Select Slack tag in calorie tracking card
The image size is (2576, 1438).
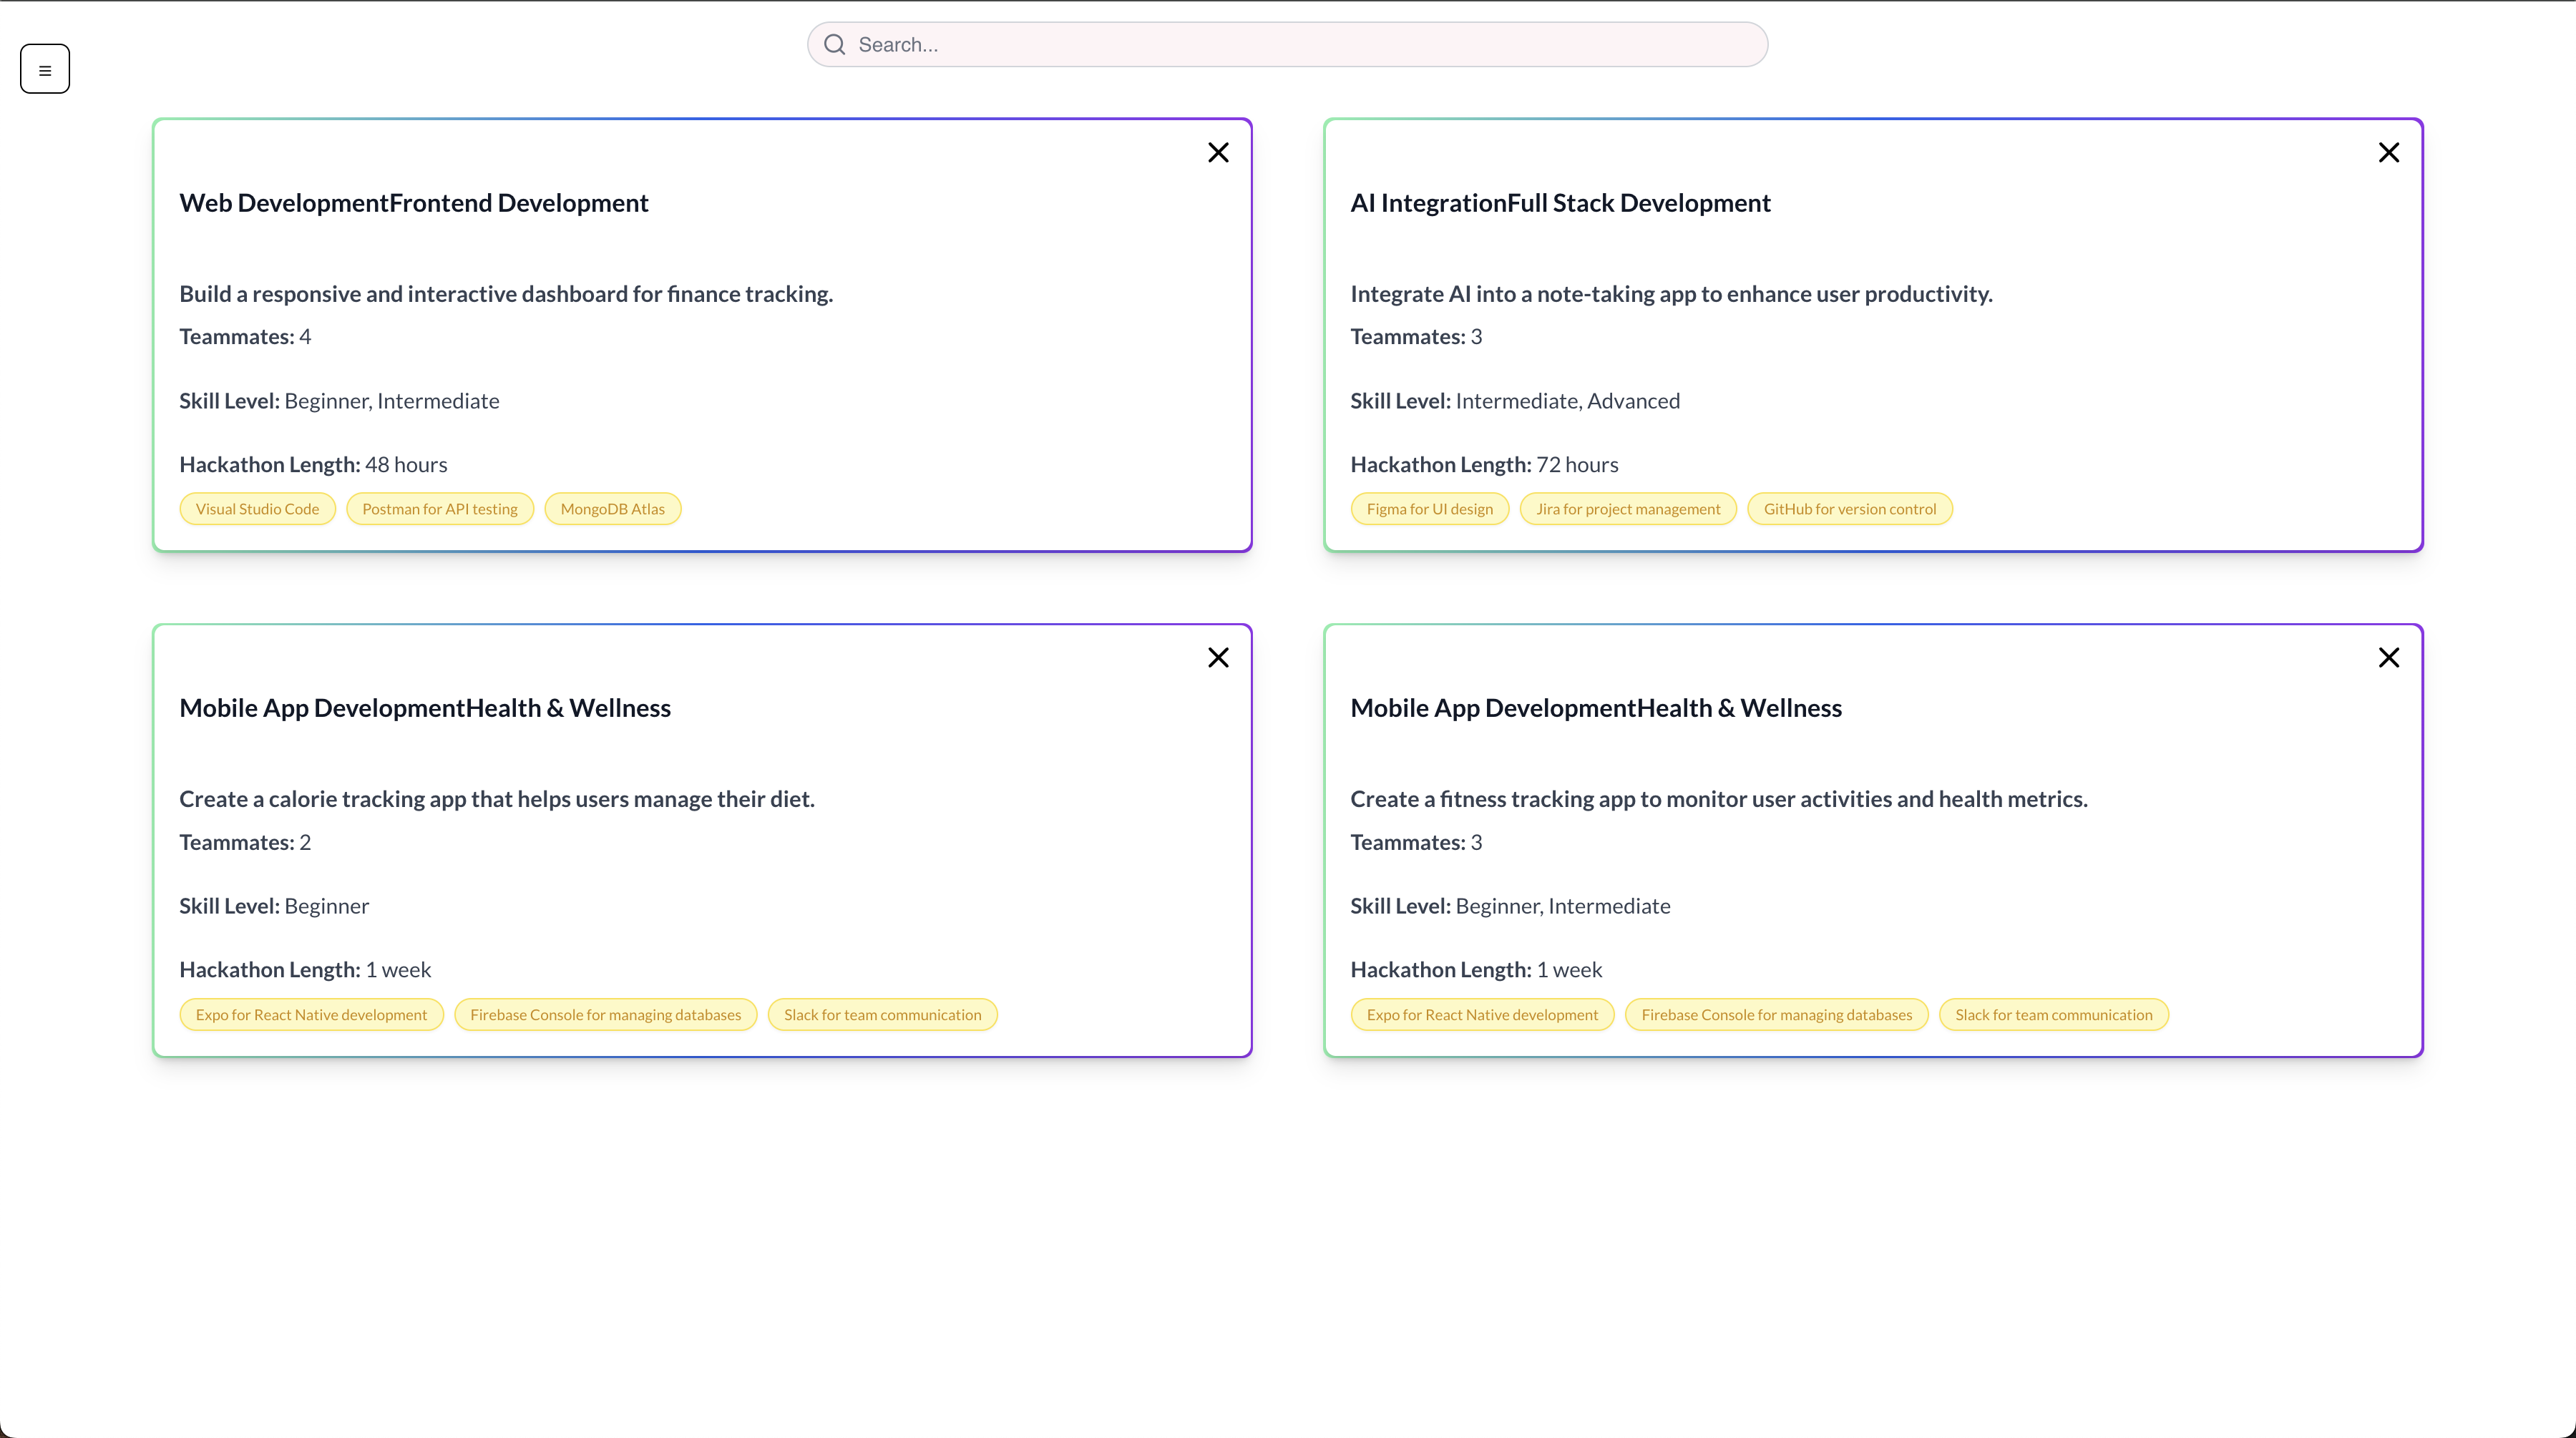[882, 1014]
